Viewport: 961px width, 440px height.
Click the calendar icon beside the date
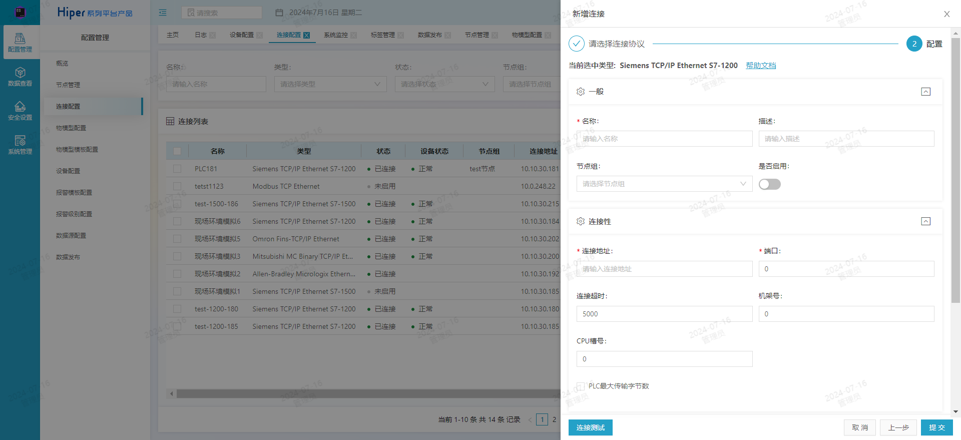pos(280,13)
